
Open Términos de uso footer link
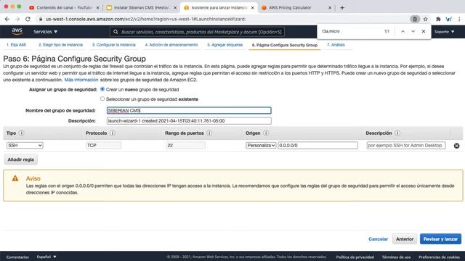tap(396, 257)
